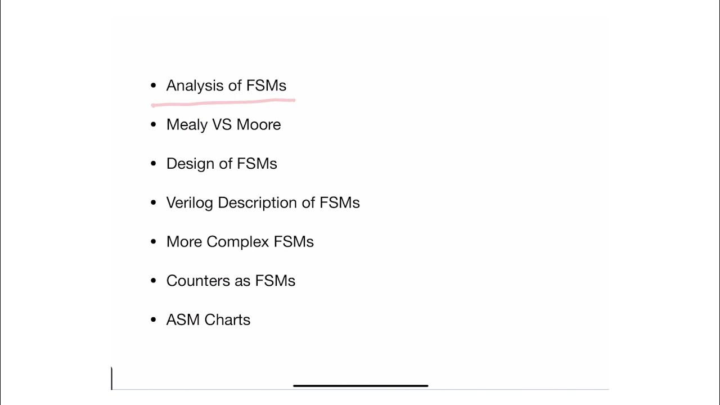The height and width of the screenshot is (405, 720).
Task: Click the bullet marker of 'Verilog Description'
Action: point(154,202)
